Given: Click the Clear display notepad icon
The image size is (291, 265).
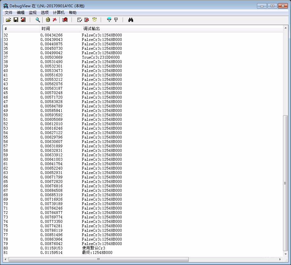Looking at the screenshot, I should click(x=80, y=20).
